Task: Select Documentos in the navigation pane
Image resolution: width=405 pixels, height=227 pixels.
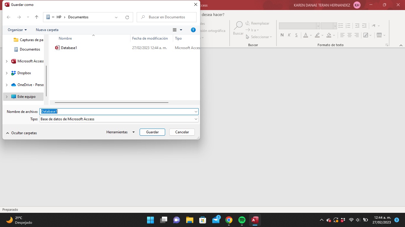Action: (x=27, y=49)
